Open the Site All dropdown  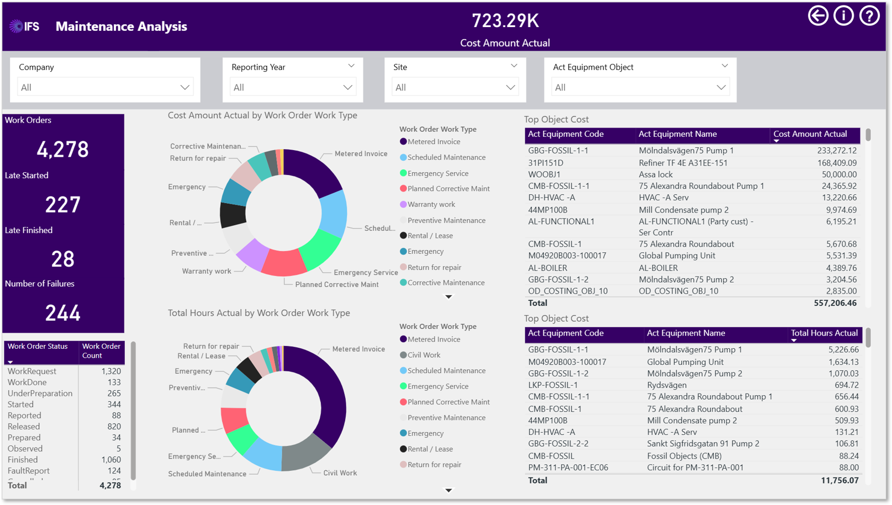point(455,87)
